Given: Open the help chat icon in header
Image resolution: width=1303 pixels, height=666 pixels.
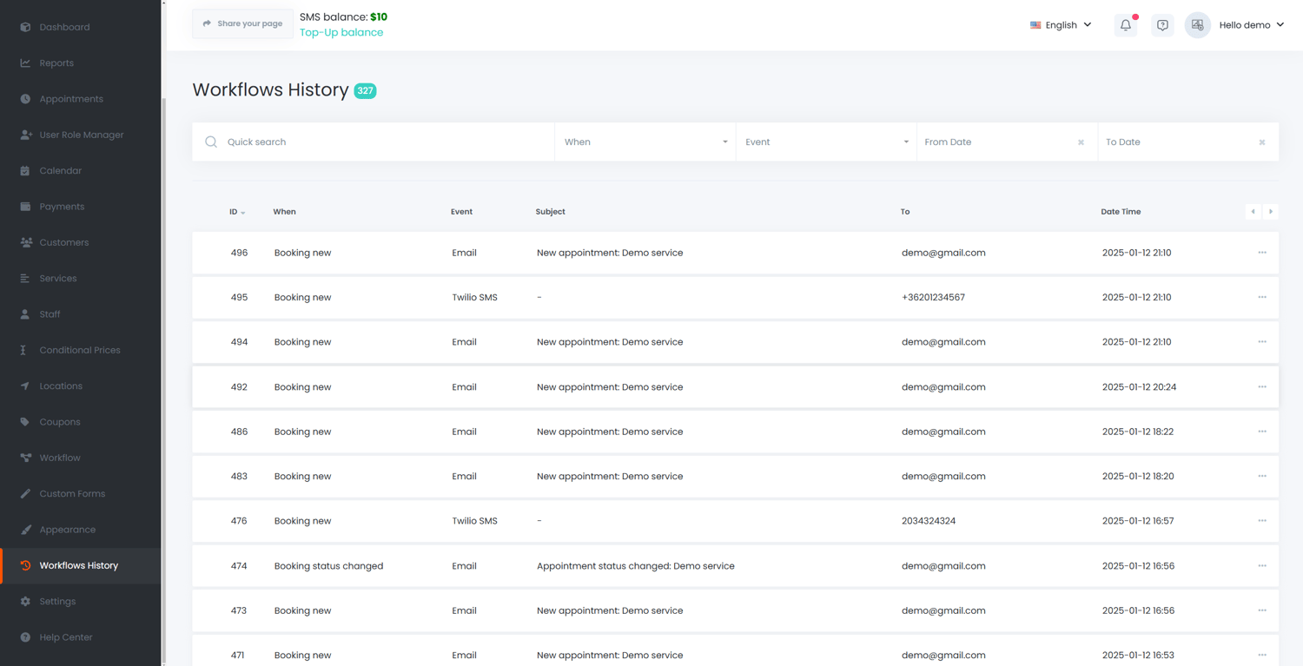Looking at the screenshot, I should 1162,25.
